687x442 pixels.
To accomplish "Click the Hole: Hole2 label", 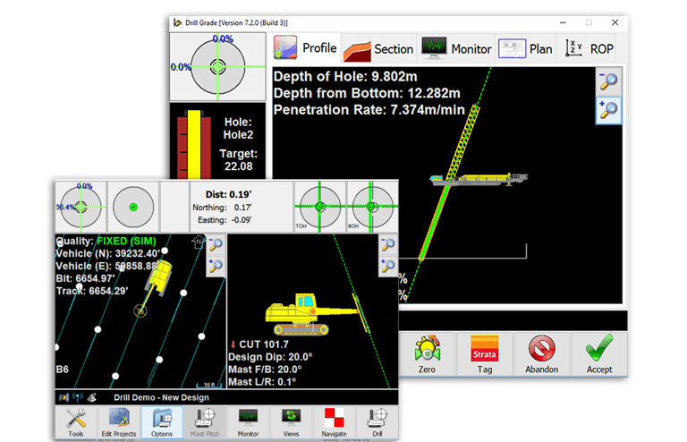I will tap(238, 128).
